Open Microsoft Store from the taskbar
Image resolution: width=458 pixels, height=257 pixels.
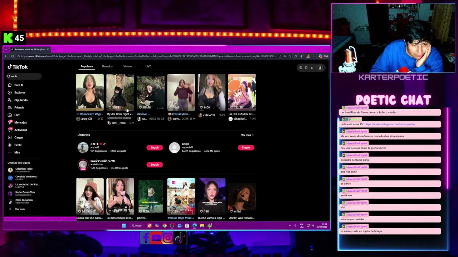pyautogui.click(x=187, y=226)
